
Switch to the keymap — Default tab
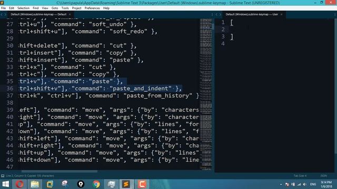tap(38, 14)
